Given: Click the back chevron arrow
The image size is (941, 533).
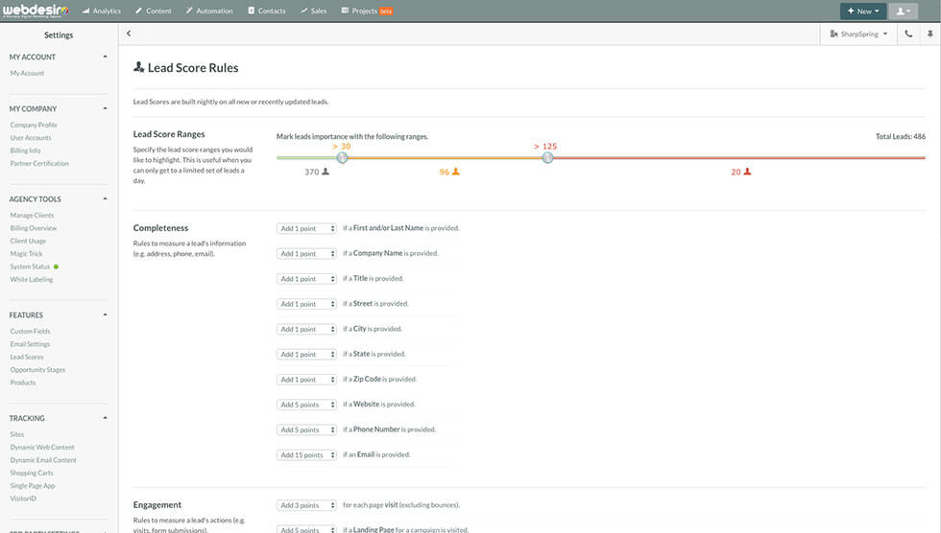Looking at the screenshot, I should [x=129, y=34].
